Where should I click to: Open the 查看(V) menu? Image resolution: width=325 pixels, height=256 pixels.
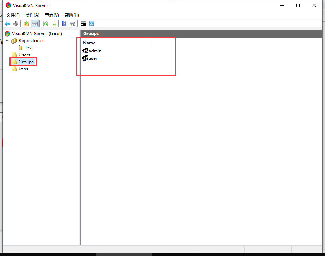point(52,15)
